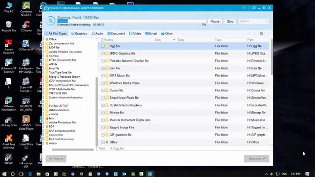Click the blue scan progress bar
Screen dimensions: 315x177
point(131,21)
